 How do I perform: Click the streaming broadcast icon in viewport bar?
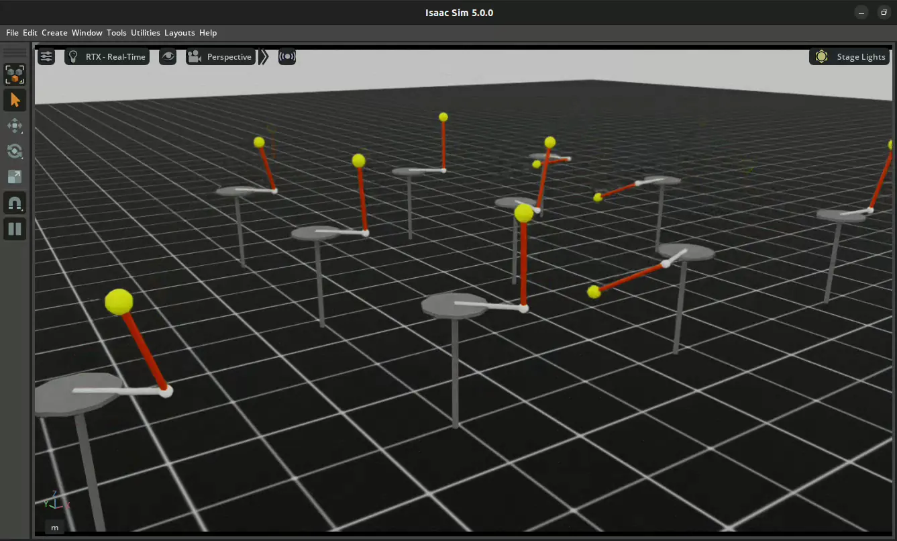tap(287, 57)
